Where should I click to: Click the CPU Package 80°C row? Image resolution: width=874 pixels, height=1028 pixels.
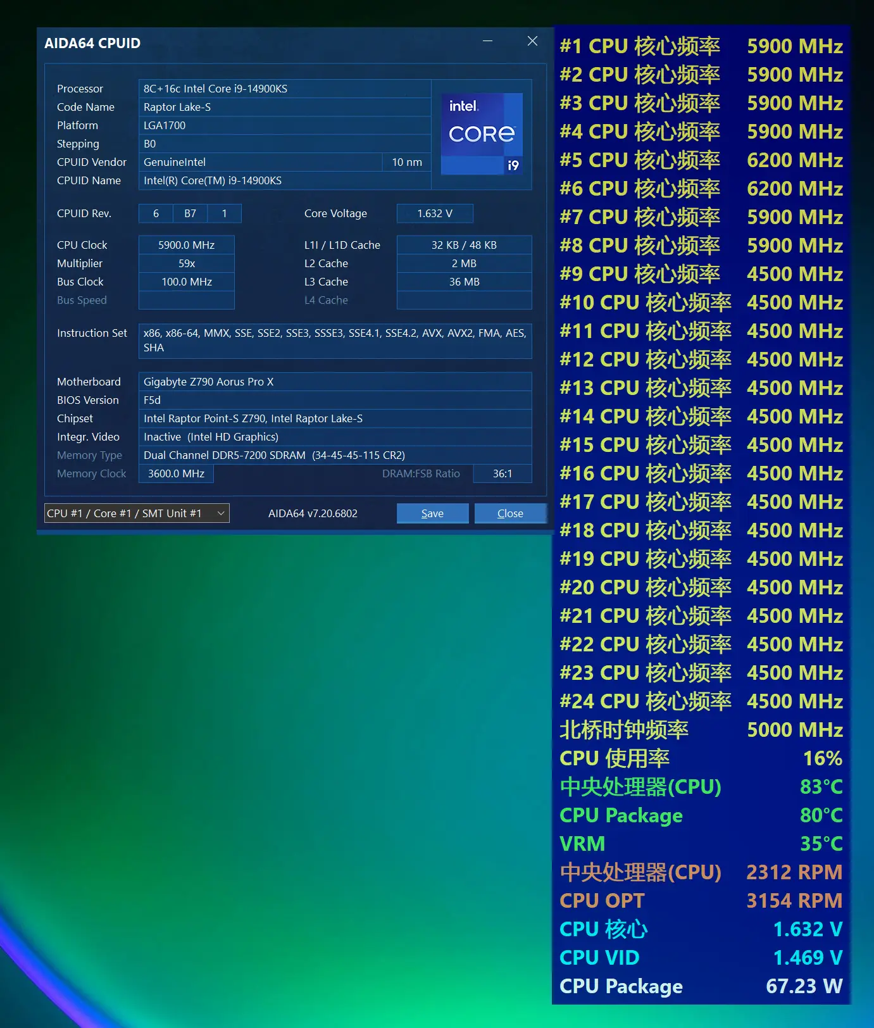click(701, 815)
